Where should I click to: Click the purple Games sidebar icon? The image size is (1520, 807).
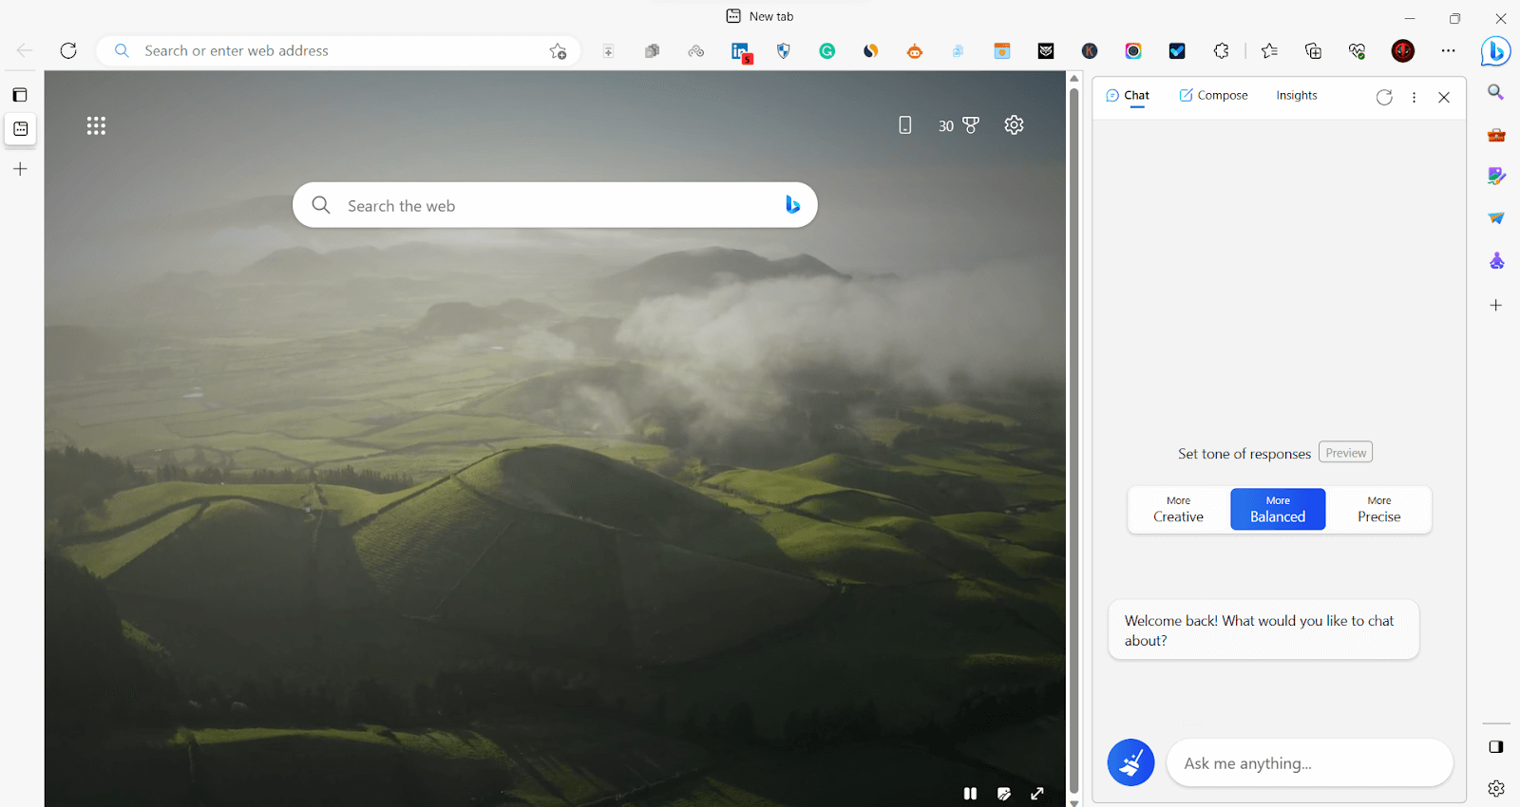(x=1496, y=261)
